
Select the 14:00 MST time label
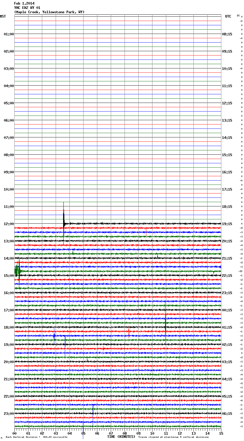(x=9, y=258)
